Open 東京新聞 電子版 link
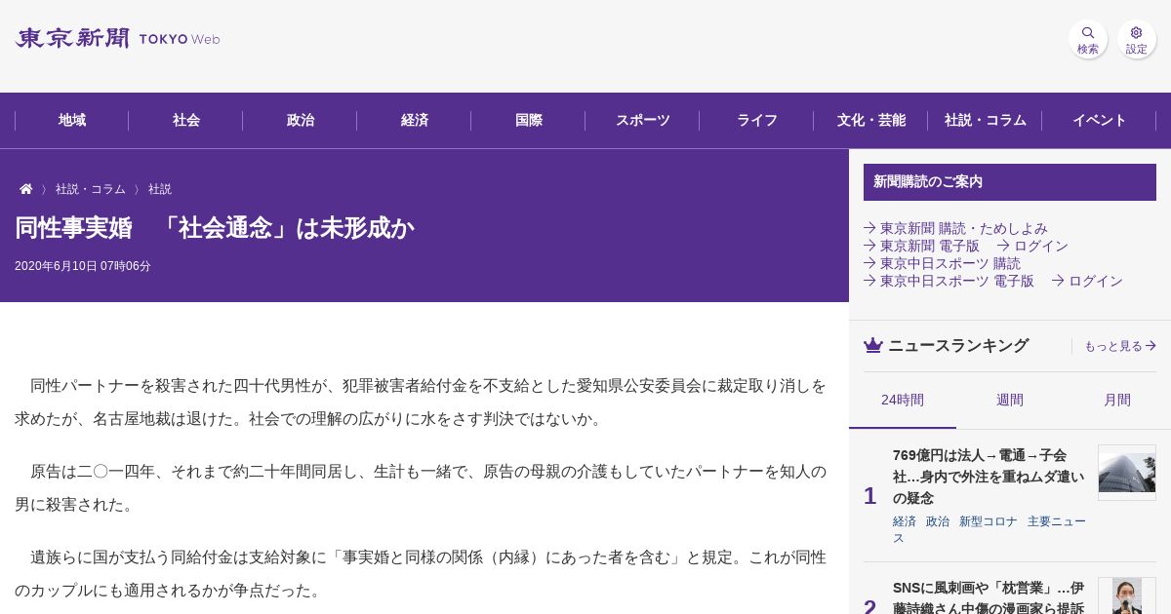This screenshot has width=1171, height=614. pyautogui.click(x=921, y=246)
